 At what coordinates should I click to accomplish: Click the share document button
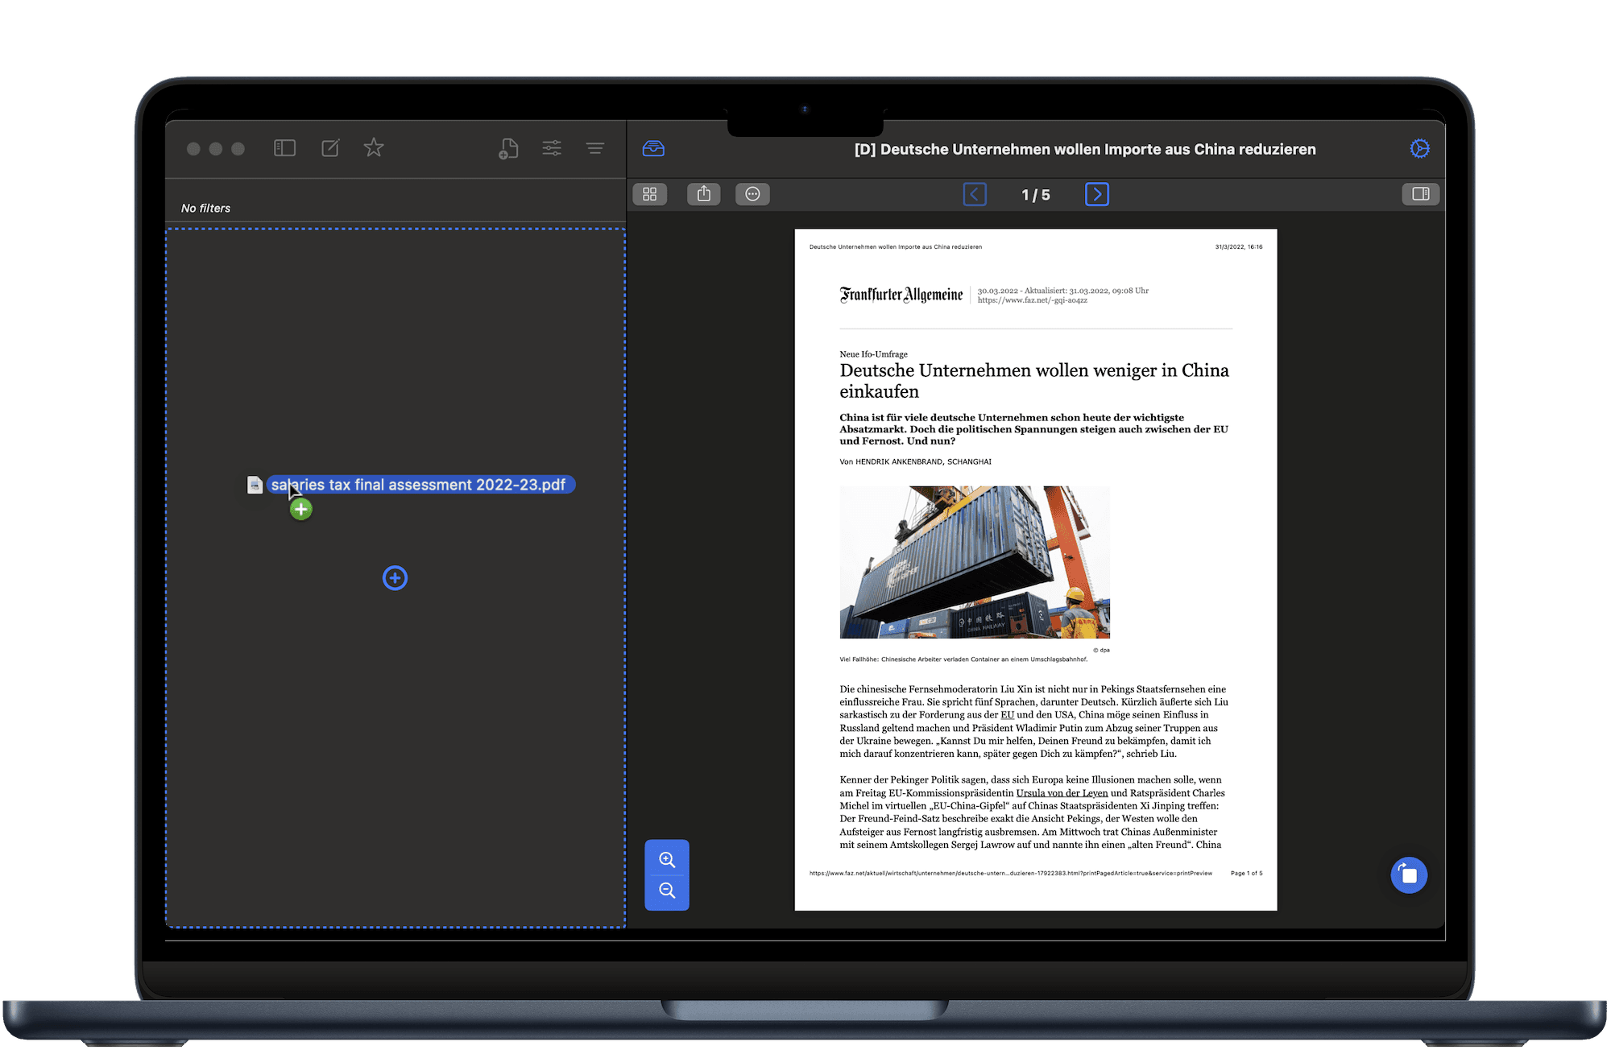pos(704,194)
